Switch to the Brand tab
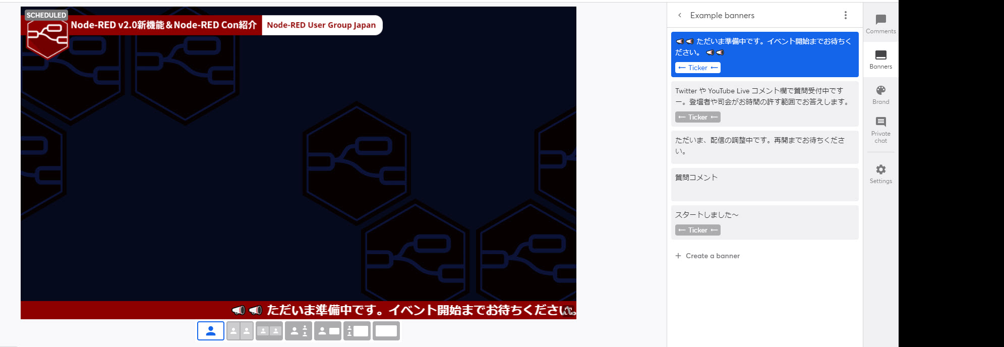The height and width of the screenshot is (347, 1004). click(x=880, y=94)
